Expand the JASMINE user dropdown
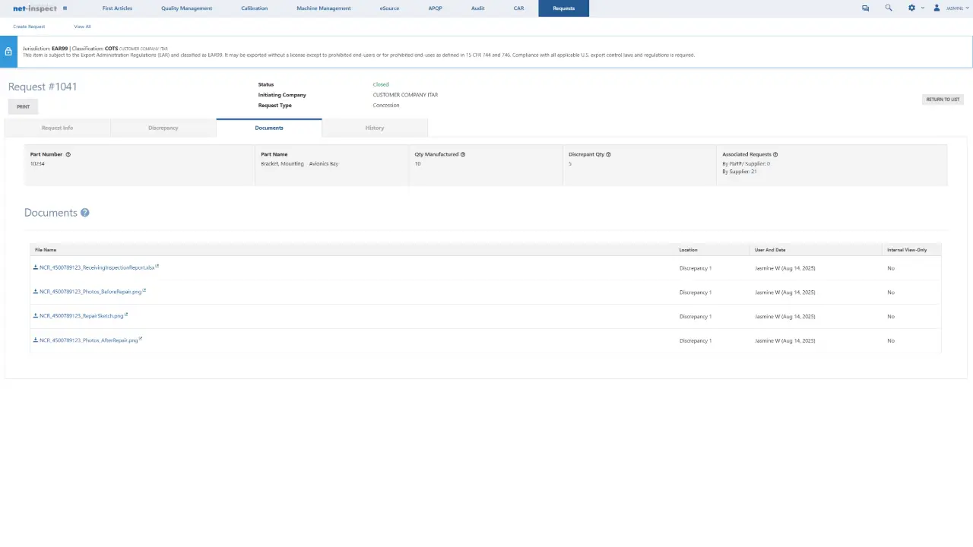The height and width of the screenshot is (547, 973). 957,8
